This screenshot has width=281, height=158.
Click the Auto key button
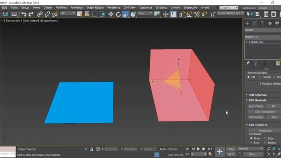(231, 149)
